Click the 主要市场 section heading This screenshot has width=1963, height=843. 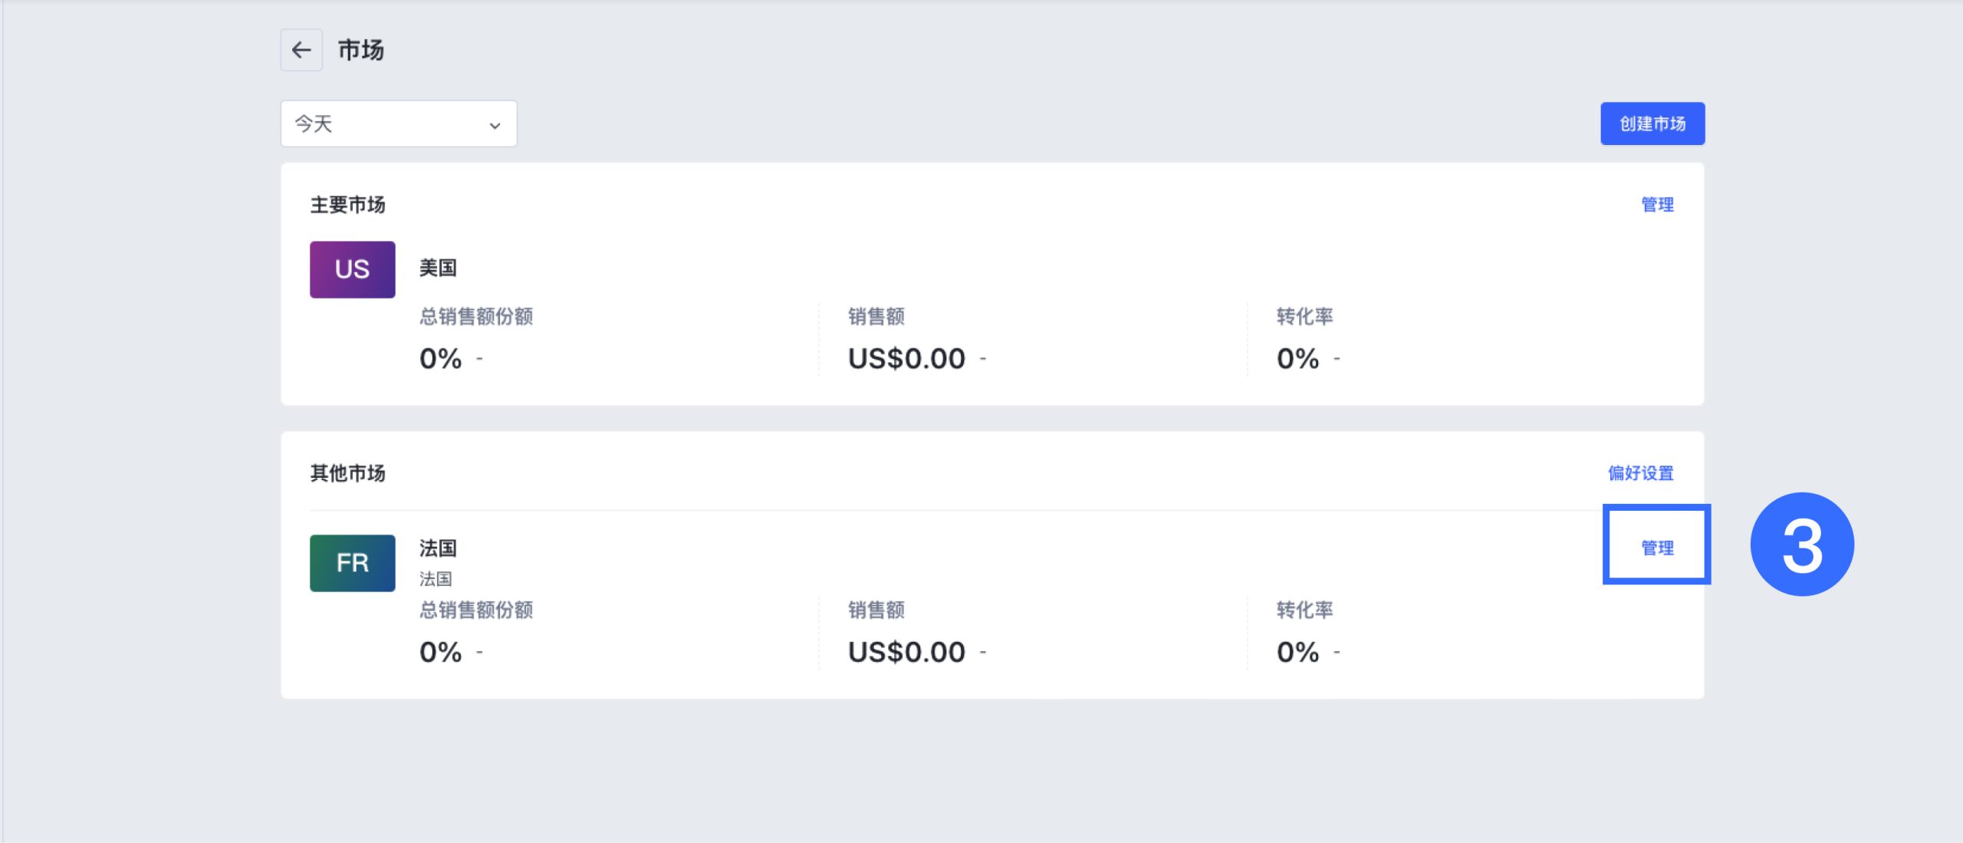tap(347, 205)
